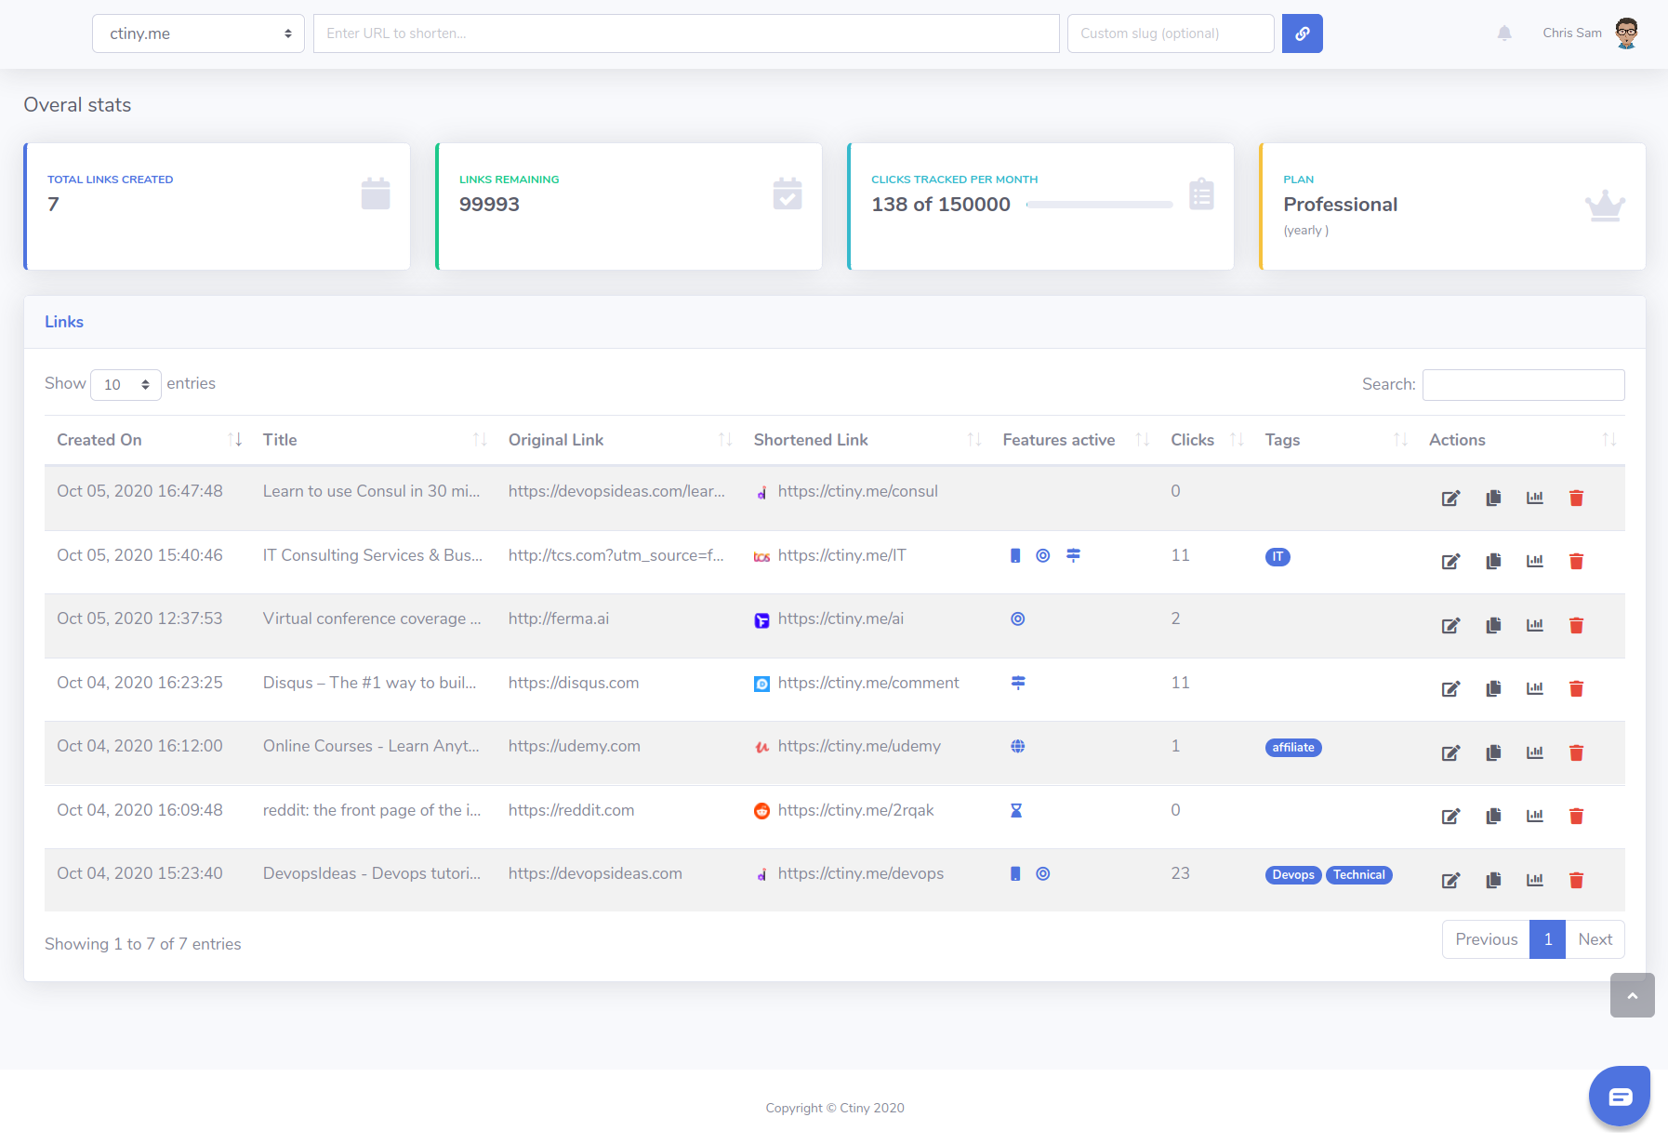Viewport: 1668px width, 1144px height.
Task: Delete the ctiny.me/consul link
Action: (x=1577, y=499)
